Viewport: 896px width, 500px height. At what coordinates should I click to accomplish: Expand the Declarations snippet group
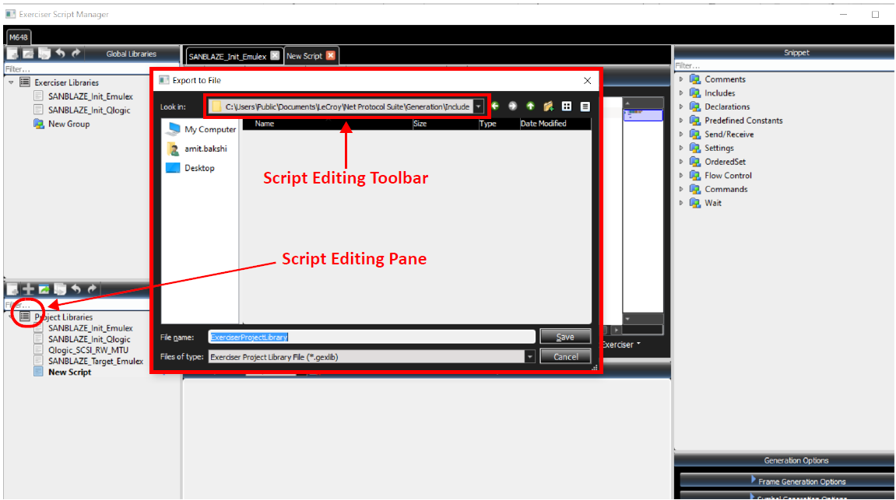681,107
